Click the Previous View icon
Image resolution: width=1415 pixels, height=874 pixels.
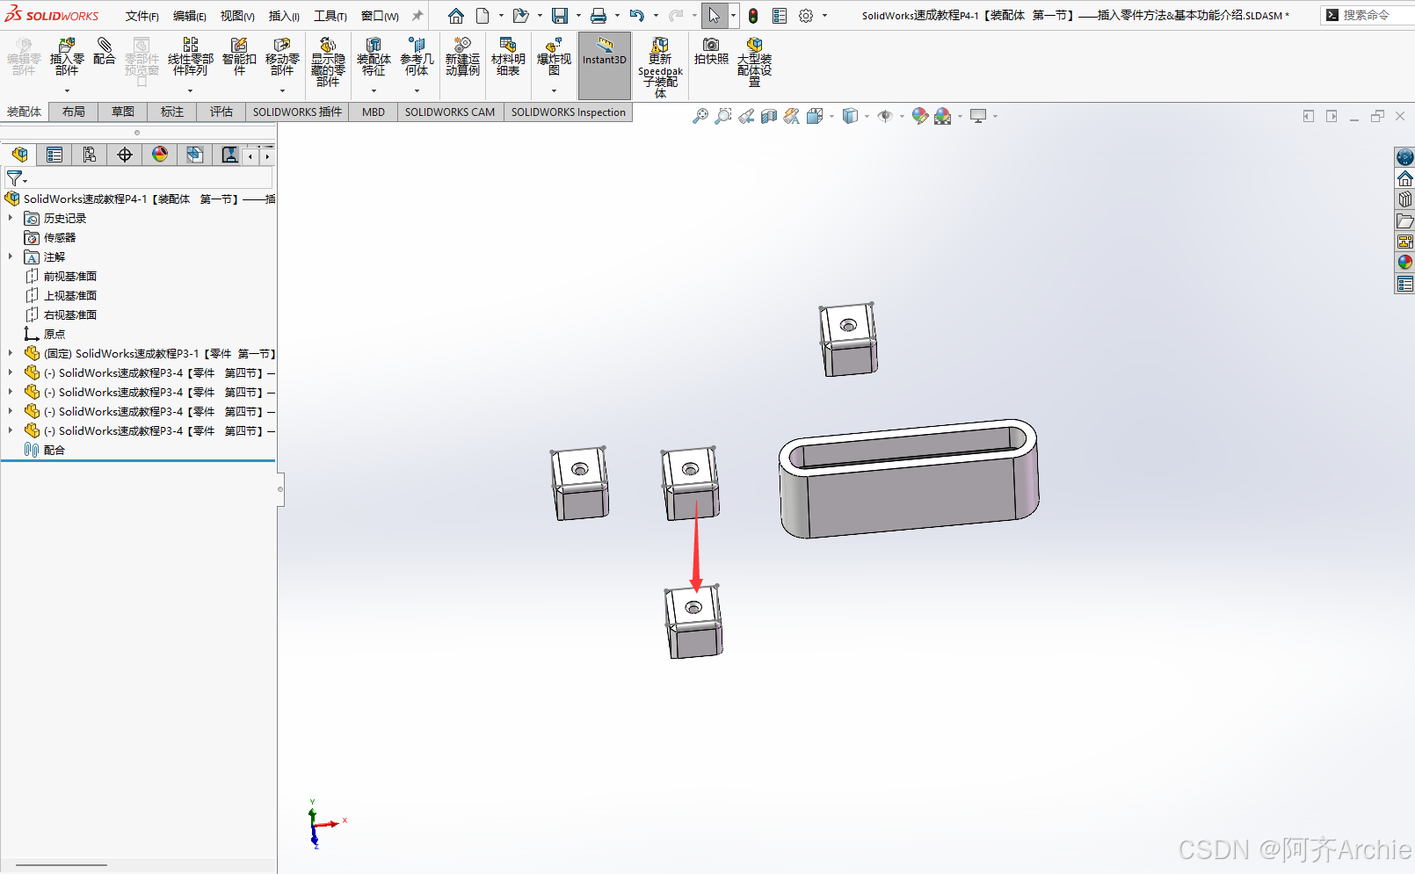[746, 116]
